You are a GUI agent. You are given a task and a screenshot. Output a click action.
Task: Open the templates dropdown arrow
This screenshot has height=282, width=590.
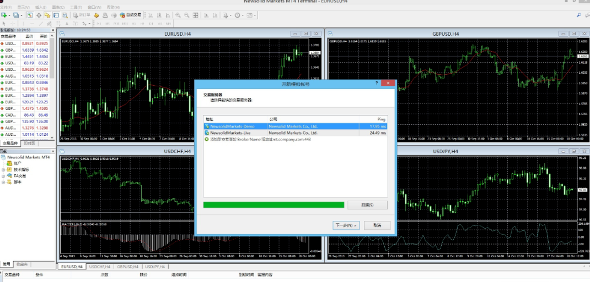click(x=255, y=15)
